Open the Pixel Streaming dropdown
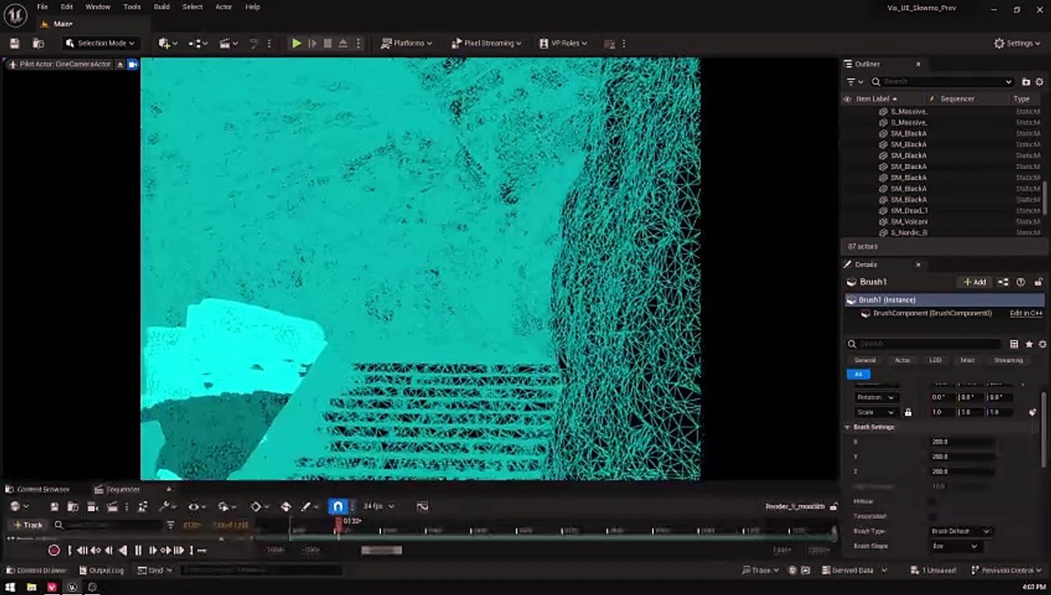This screenshot has width=1051, height=595. tap(486, 43)
